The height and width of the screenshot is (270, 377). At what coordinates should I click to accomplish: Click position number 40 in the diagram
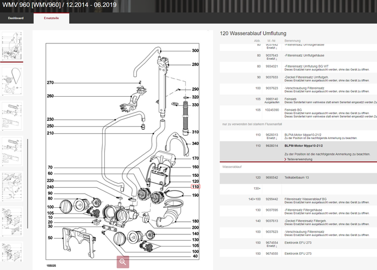[x=195, y=256]
